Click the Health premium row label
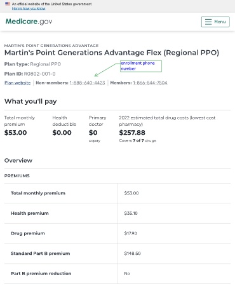 (30, 213)
